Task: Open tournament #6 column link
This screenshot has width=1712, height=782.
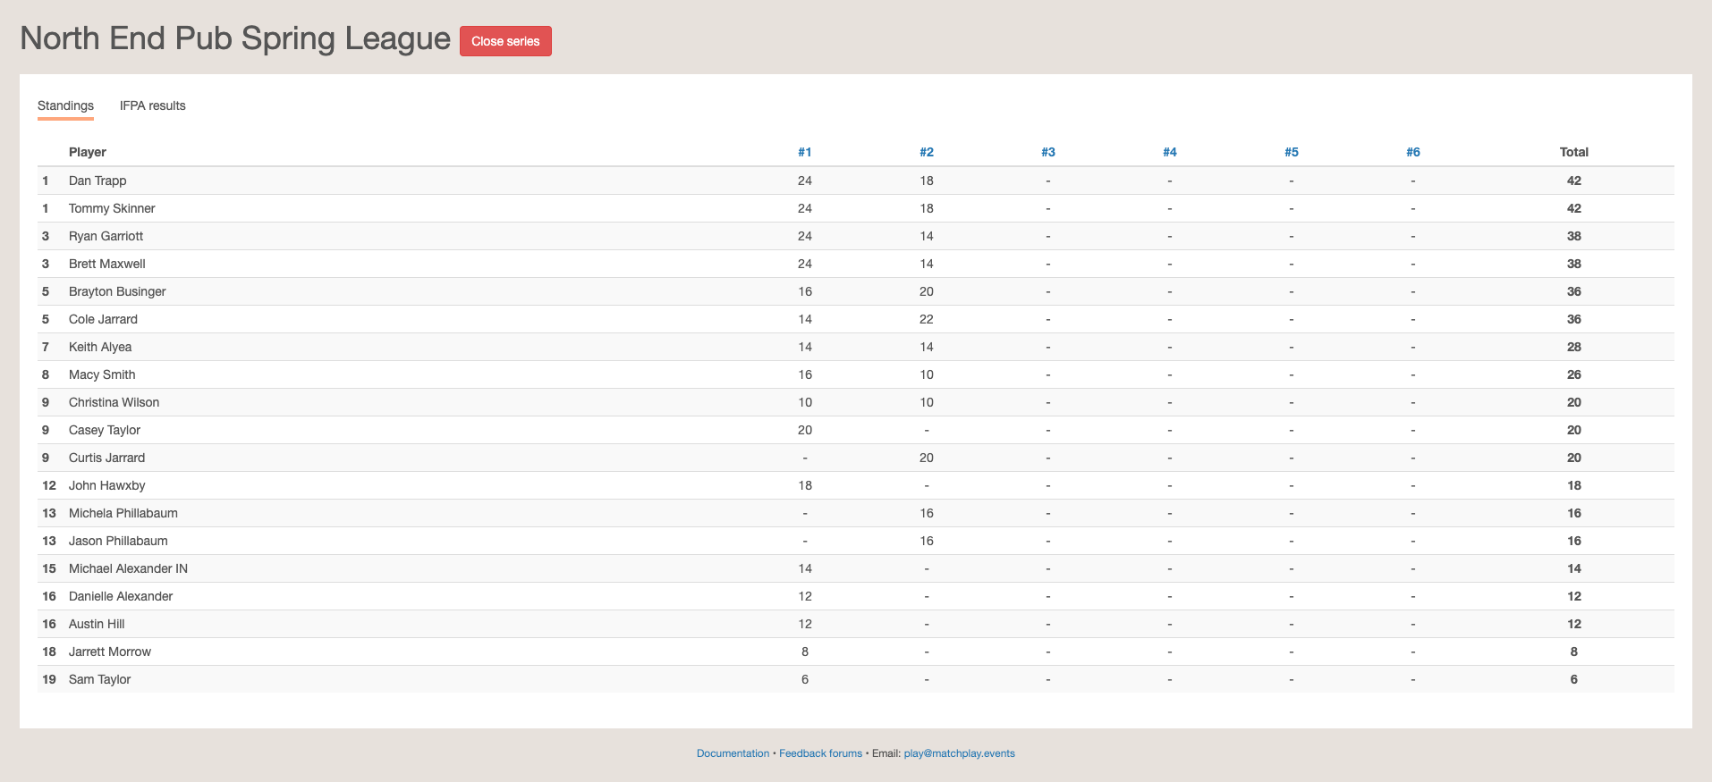Action: 1412,152
